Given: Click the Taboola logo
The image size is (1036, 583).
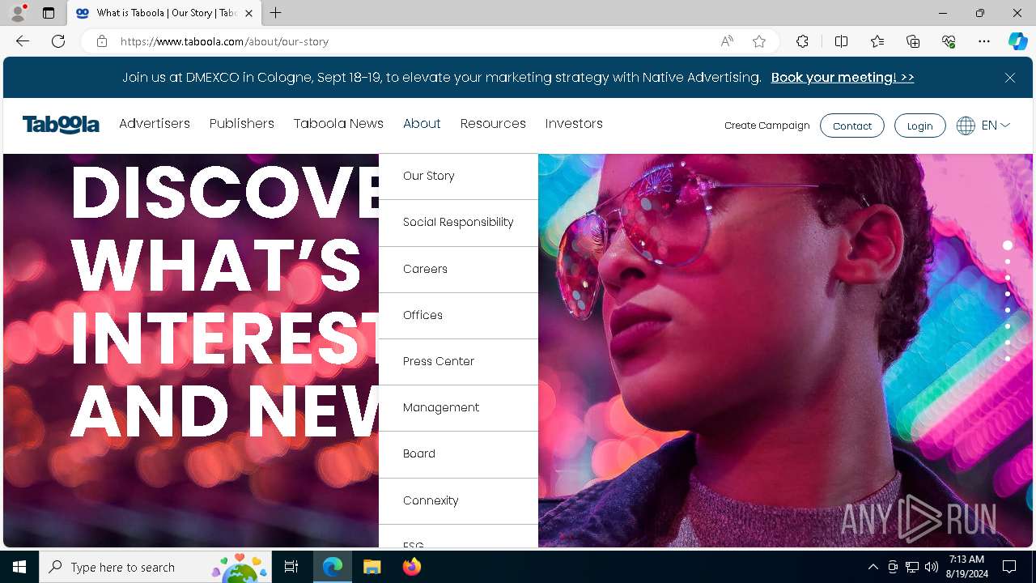Looking at the screenshot, I should (61, 125).
